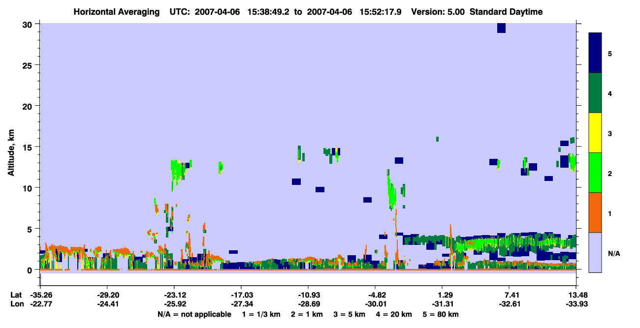Click longitude value -30.01
The width and height of the screenshot is (640, 328).
(375, 304)
